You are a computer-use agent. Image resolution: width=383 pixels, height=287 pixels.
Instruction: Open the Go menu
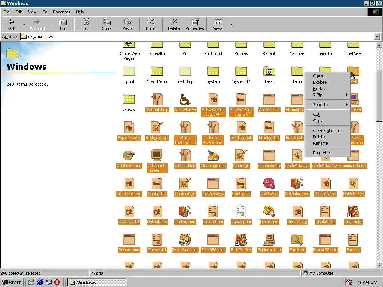click(45, 12)
